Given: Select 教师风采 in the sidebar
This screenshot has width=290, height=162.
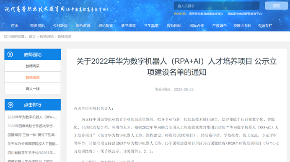Looking at the screenshot, I should click(x=33, y=66).
